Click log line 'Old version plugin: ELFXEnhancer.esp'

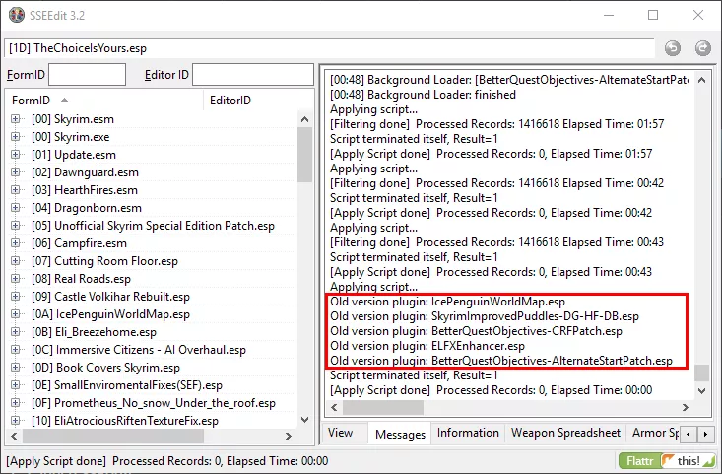tap(427, 346)
